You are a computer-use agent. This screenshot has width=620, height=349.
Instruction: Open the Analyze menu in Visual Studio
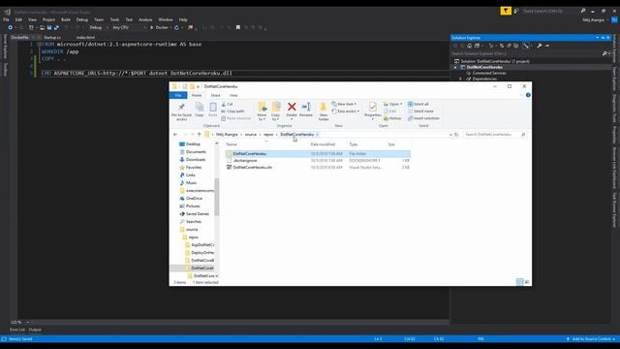[x=145, y=19]
